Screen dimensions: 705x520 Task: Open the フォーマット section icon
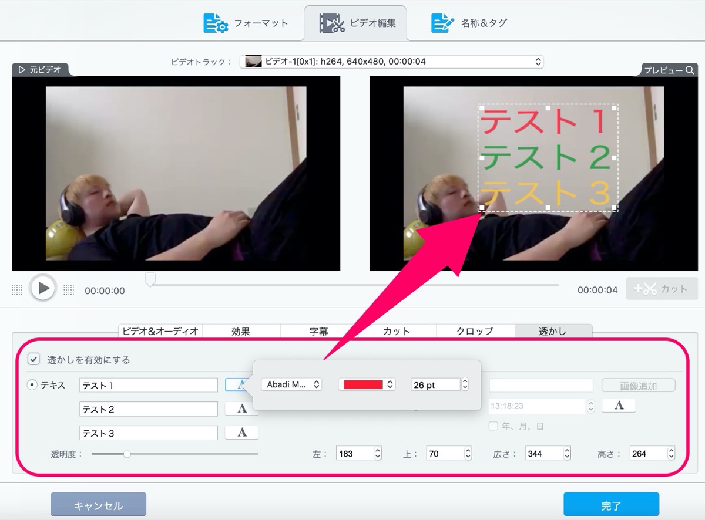[215, 23]
